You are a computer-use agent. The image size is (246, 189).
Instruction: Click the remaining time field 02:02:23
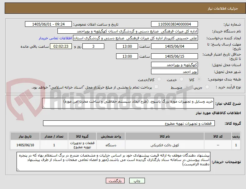click(x=61, y=46)
